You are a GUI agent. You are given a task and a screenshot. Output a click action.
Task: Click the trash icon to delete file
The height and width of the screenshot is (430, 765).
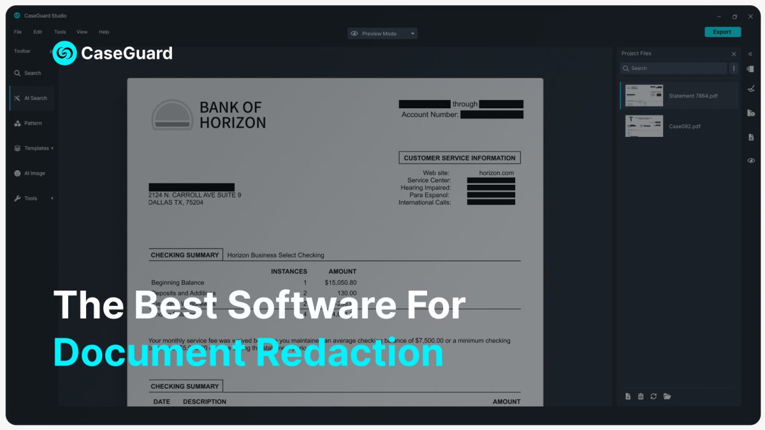641,396
